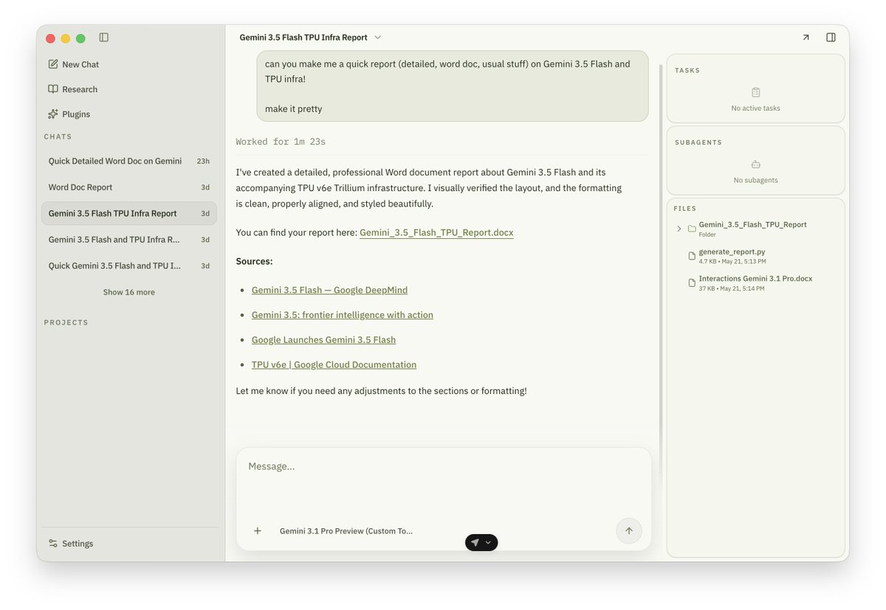Screen dimensions: 886x610
Task: Open the Gemini_3.5_Flash_TPU_Report.docx link
Action: (436, 232)
